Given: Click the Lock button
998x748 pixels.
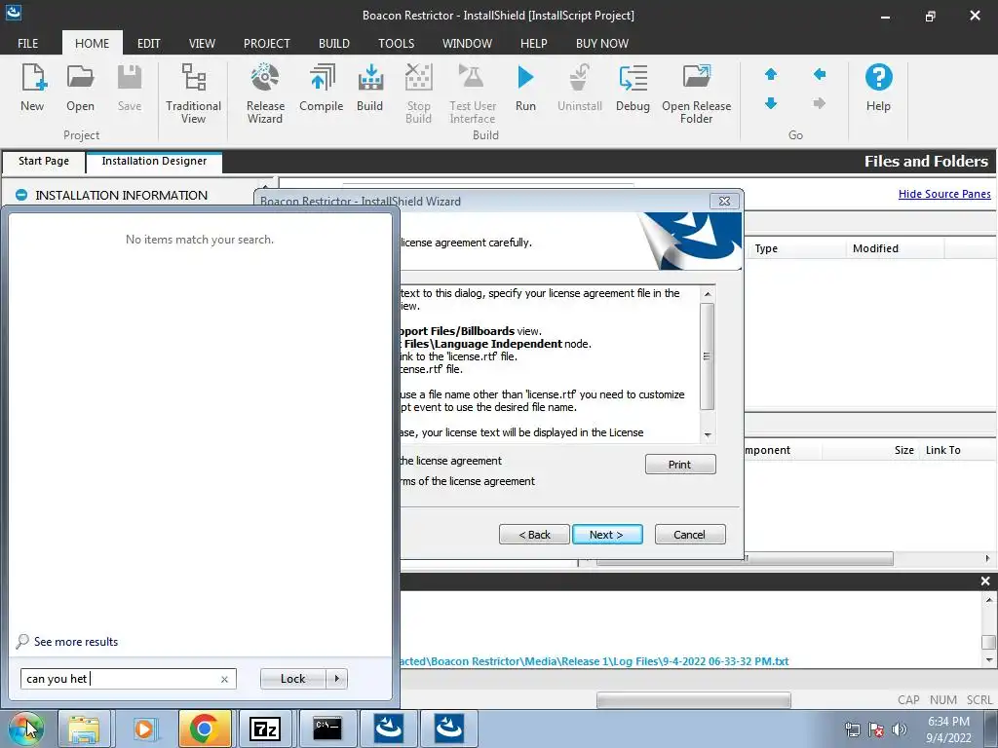Looking at the screenshot, I should click(x=292, y=679).
